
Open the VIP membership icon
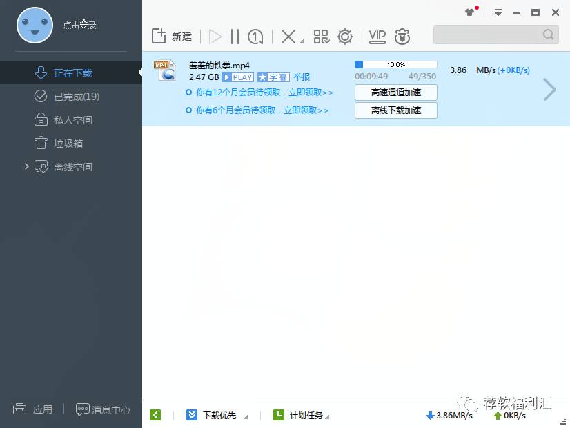coord(377,37)
